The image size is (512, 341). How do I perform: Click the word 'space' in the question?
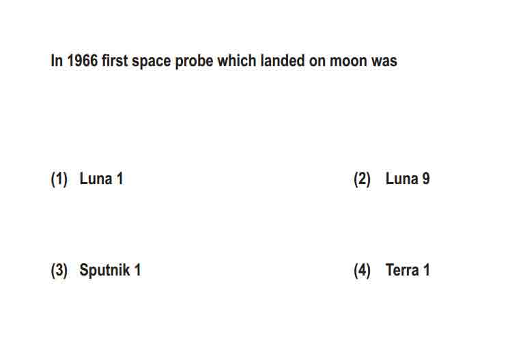coord(151,62)
